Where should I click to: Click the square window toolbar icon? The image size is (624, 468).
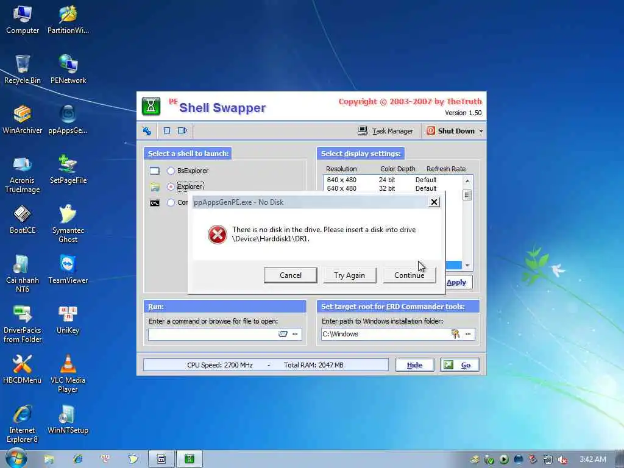[167, 130]
